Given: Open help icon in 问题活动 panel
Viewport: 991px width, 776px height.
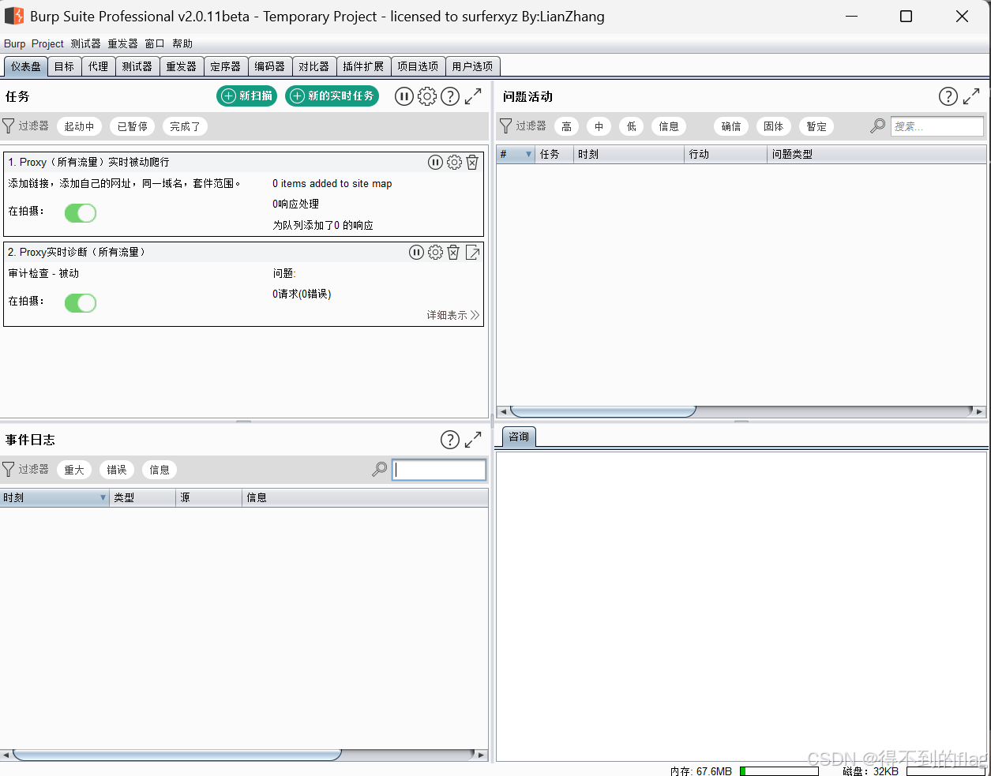Looking at the screenshot, I should [x=948, y=96].
